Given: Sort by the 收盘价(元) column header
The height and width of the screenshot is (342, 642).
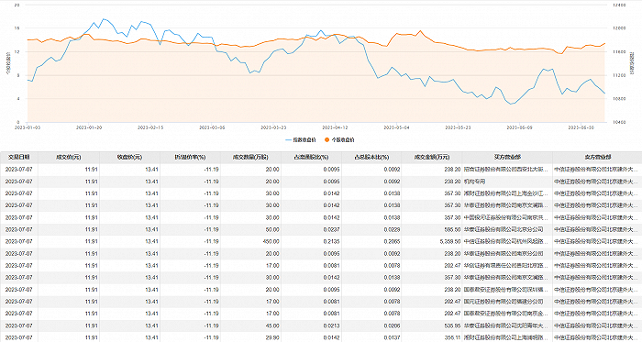Looking at the screenshot, I should (130, 157).
